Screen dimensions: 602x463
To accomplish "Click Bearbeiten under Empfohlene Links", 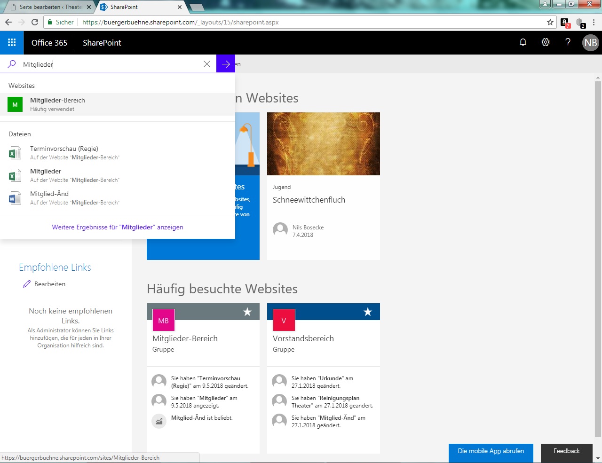I will point(49,284).
